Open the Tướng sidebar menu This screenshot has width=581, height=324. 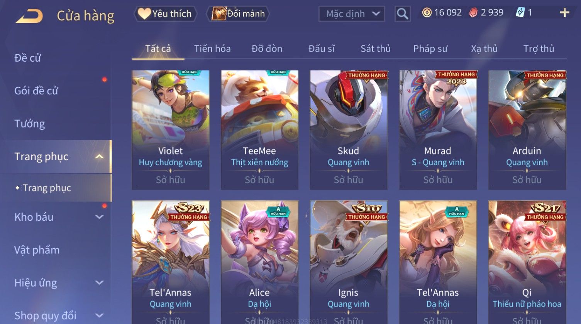point(30,124)
